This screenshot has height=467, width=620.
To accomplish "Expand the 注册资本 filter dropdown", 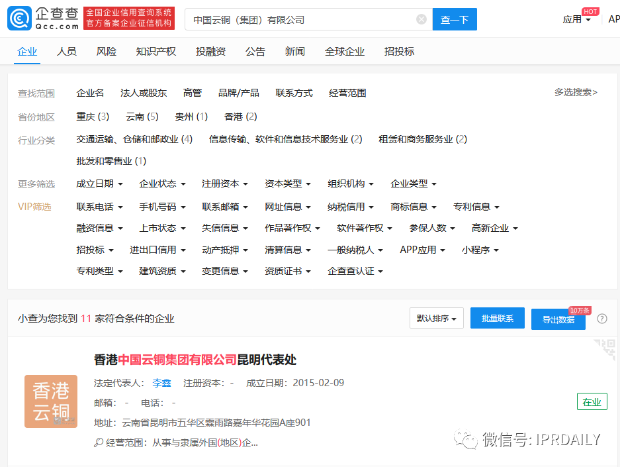I will 225,183.
